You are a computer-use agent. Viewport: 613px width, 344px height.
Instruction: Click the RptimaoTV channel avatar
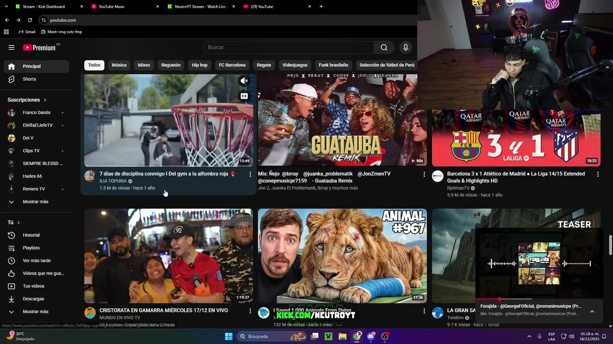tap(438, 176)
